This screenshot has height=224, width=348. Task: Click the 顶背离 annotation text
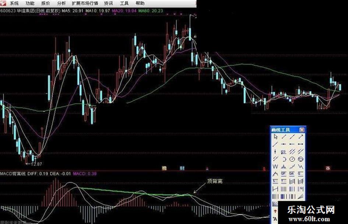(214, 181)
